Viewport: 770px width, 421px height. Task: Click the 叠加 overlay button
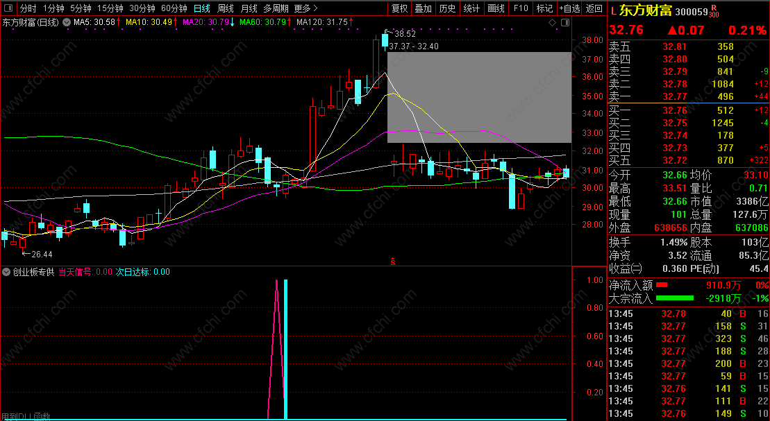(424, 8)
